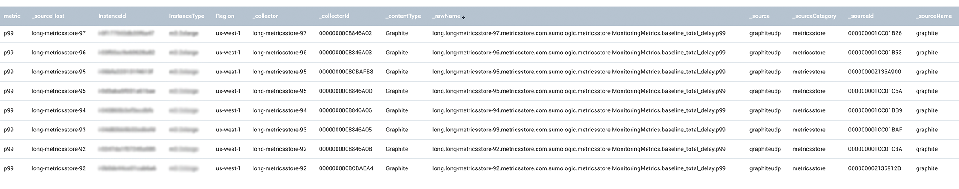The image size is (959, 189).
Task: Click the InstanceType column header
Action: coord(187,16)
